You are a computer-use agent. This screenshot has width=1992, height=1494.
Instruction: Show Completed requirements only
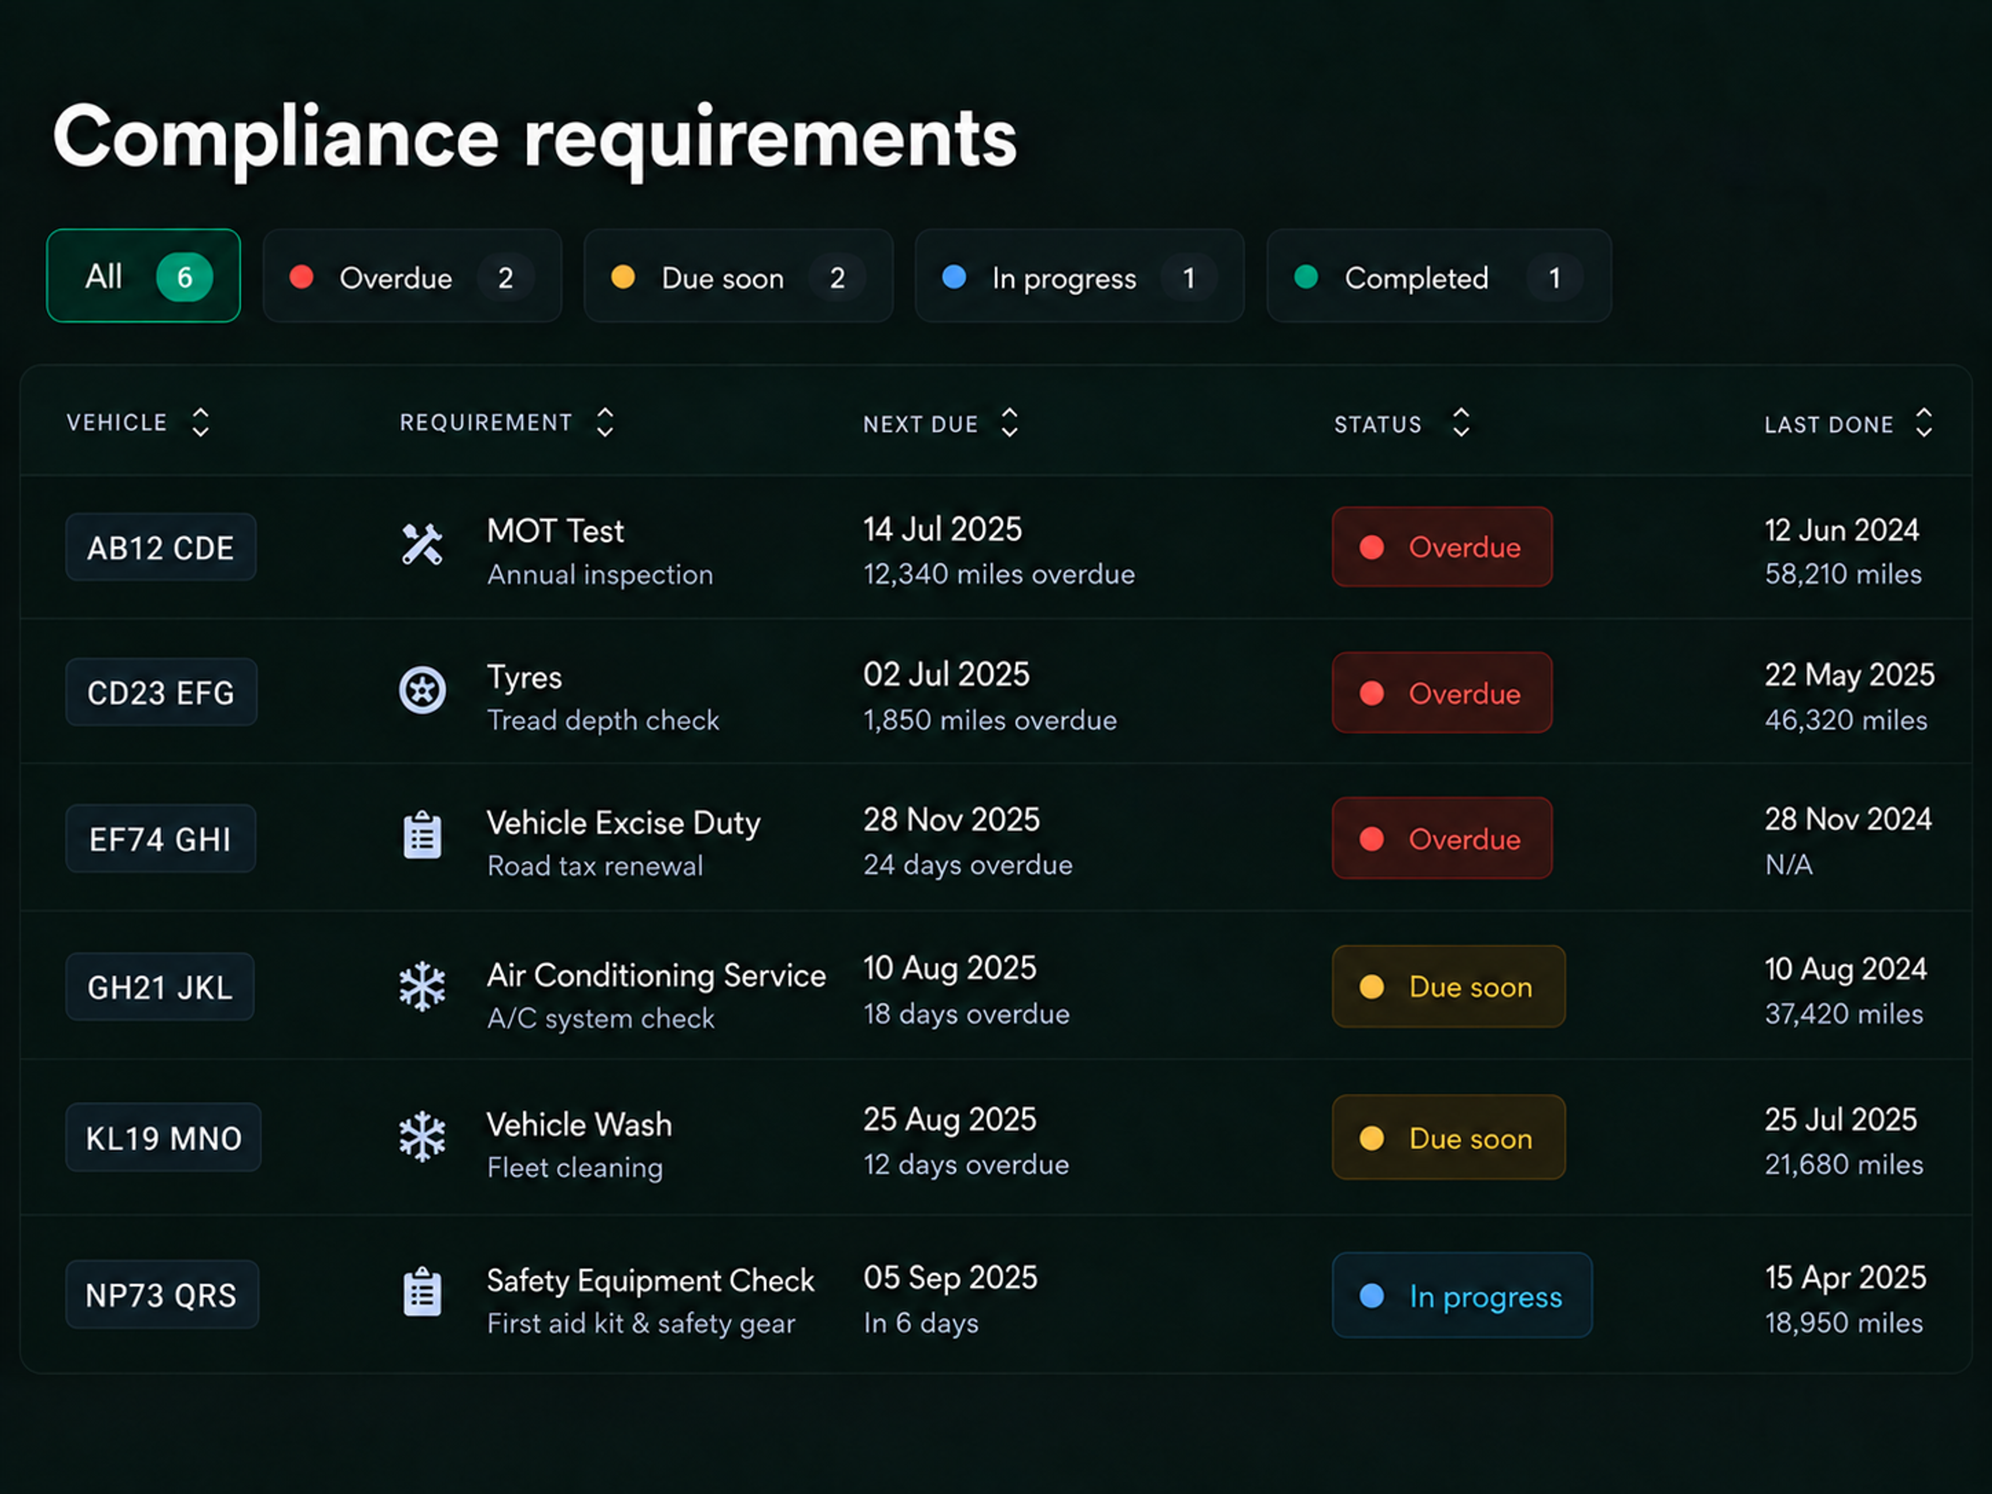coord(1439,275)
